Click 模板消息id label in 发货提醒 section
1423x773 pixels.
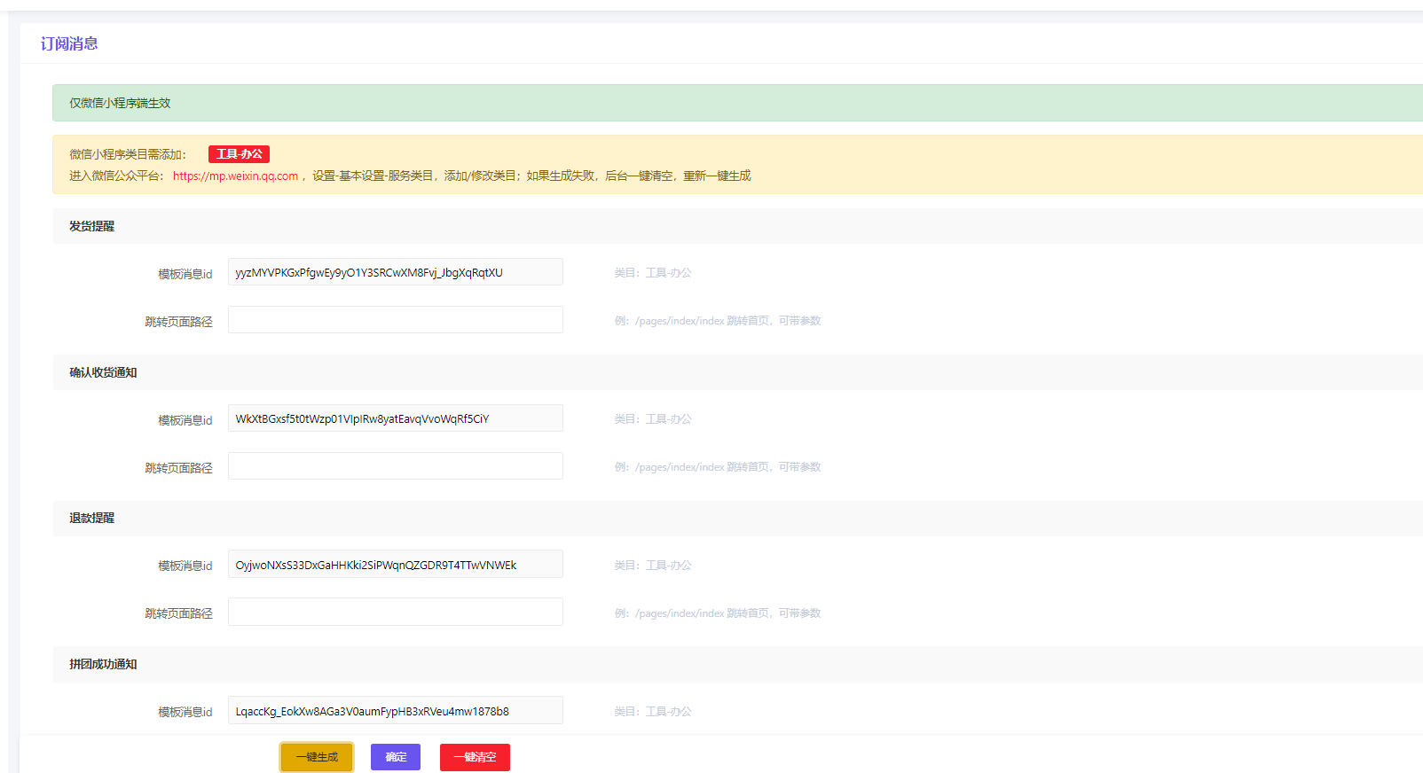(185, 274)
